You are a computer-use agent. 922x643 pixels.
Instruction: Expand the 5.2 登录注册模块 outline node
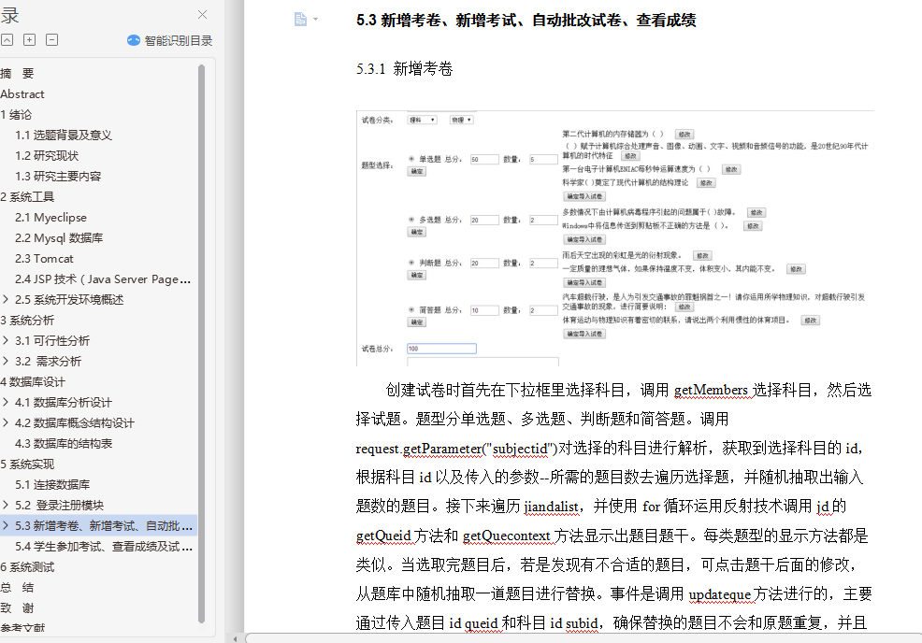point(6,506)
